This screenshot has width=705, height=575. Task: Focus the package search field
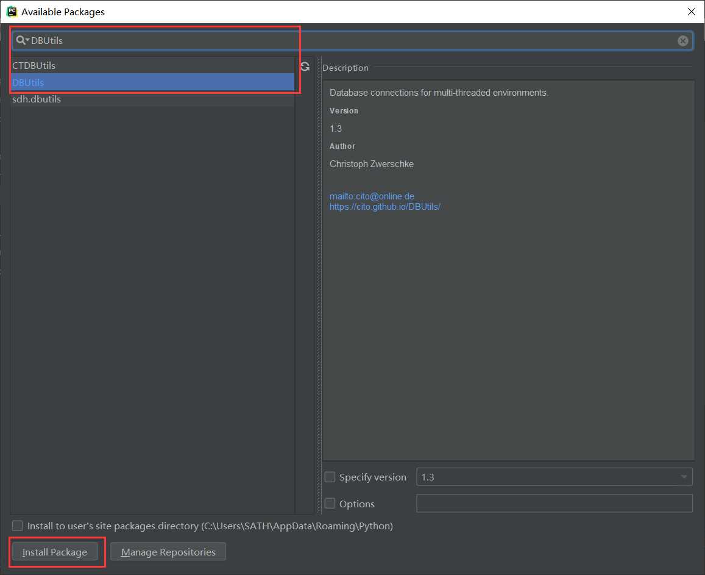click(352, 40)
